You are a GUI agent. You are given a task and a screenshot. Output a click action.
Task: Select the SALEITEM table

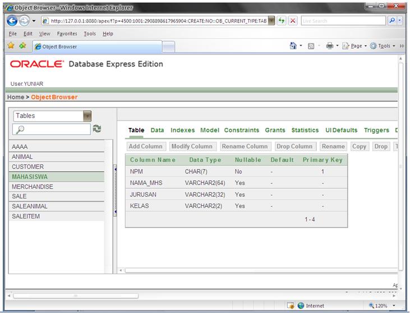[x=57, y=217]
